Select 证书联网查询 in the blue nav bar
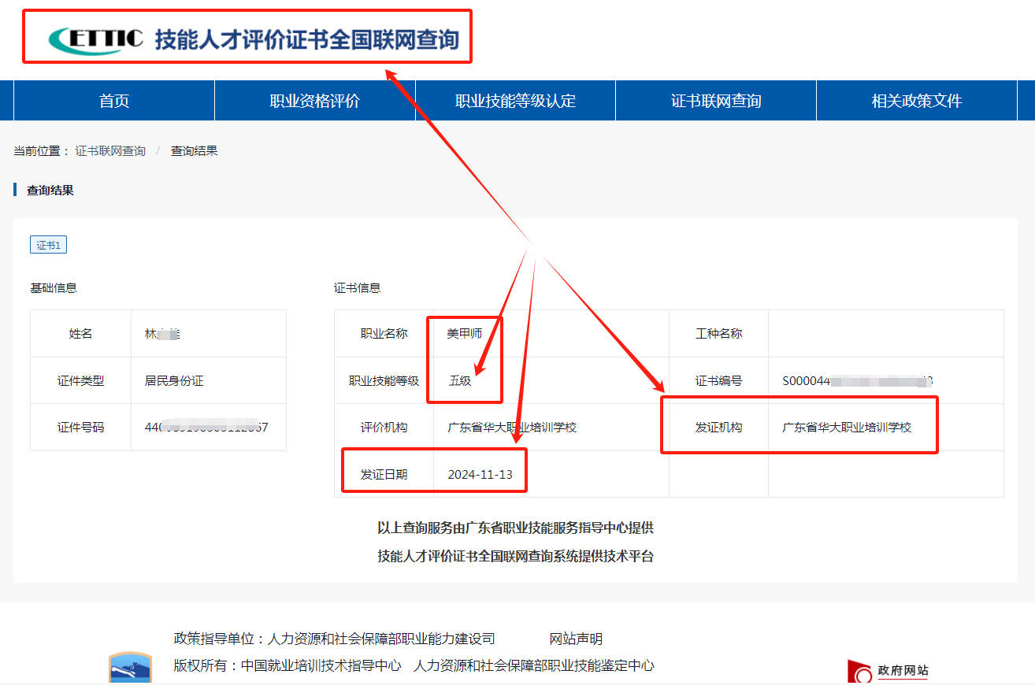The height and width of the screenshot is (689, 1035). point(715,101)
